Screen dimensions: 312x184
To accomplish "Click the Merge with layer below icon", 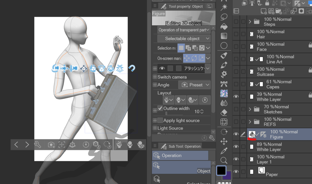I will tap(294, 11).
